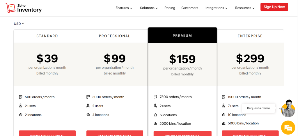Screen dimensions: 298x136
Task: Open the Customers page
Action: tap(190, 8)
